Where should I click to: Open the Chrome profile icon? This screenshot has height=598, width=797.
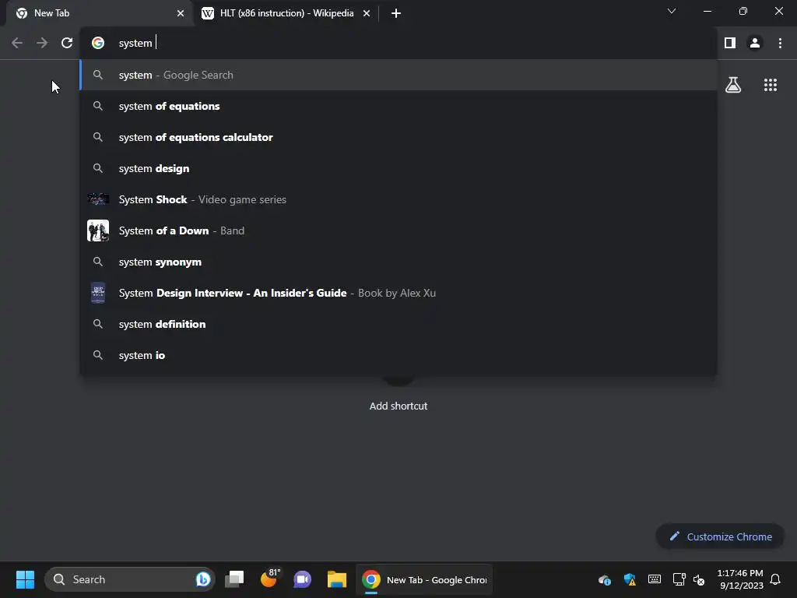755,44
